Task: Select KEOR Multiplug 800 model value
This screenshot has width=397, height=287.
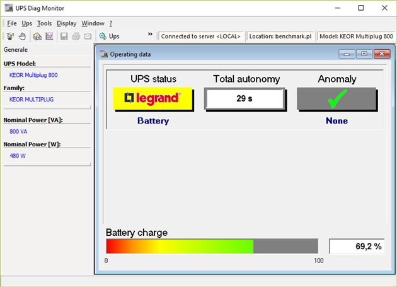Action: 33,75
